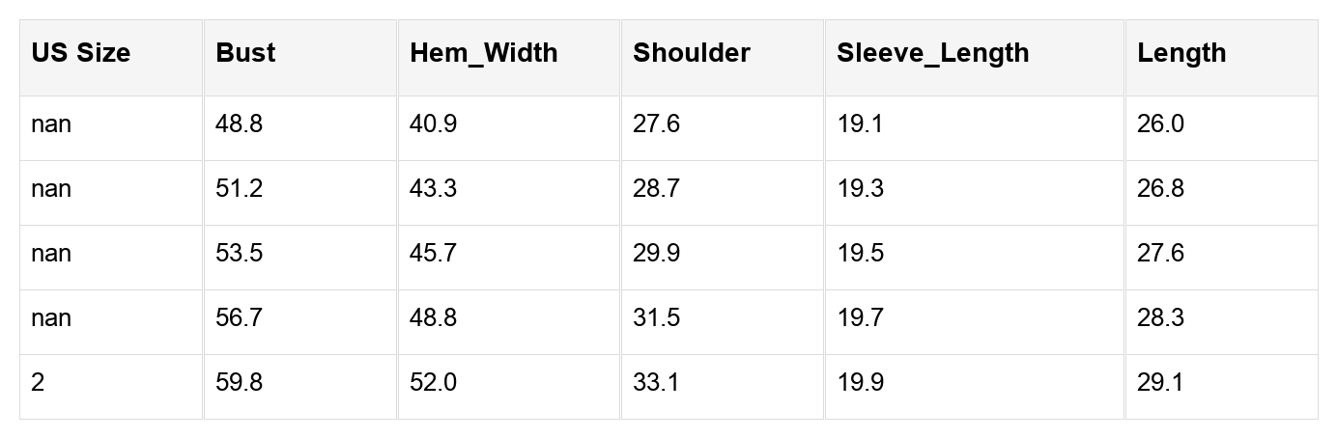The height and width of the screenshot is (438, 1337).
Task: Click the US Size column header
Action: 80,53
